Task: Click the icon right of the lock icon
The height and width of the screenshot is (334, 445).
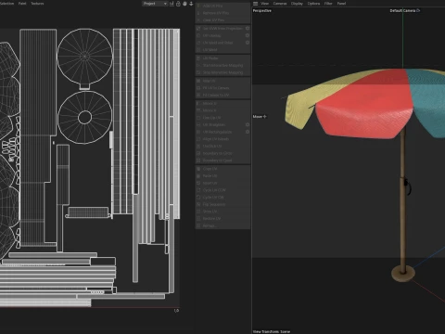Action: [184, 4]
